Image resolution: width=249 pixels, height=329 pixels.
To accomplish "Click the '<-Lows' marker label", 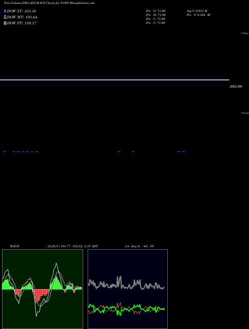I will coord(245,113).
